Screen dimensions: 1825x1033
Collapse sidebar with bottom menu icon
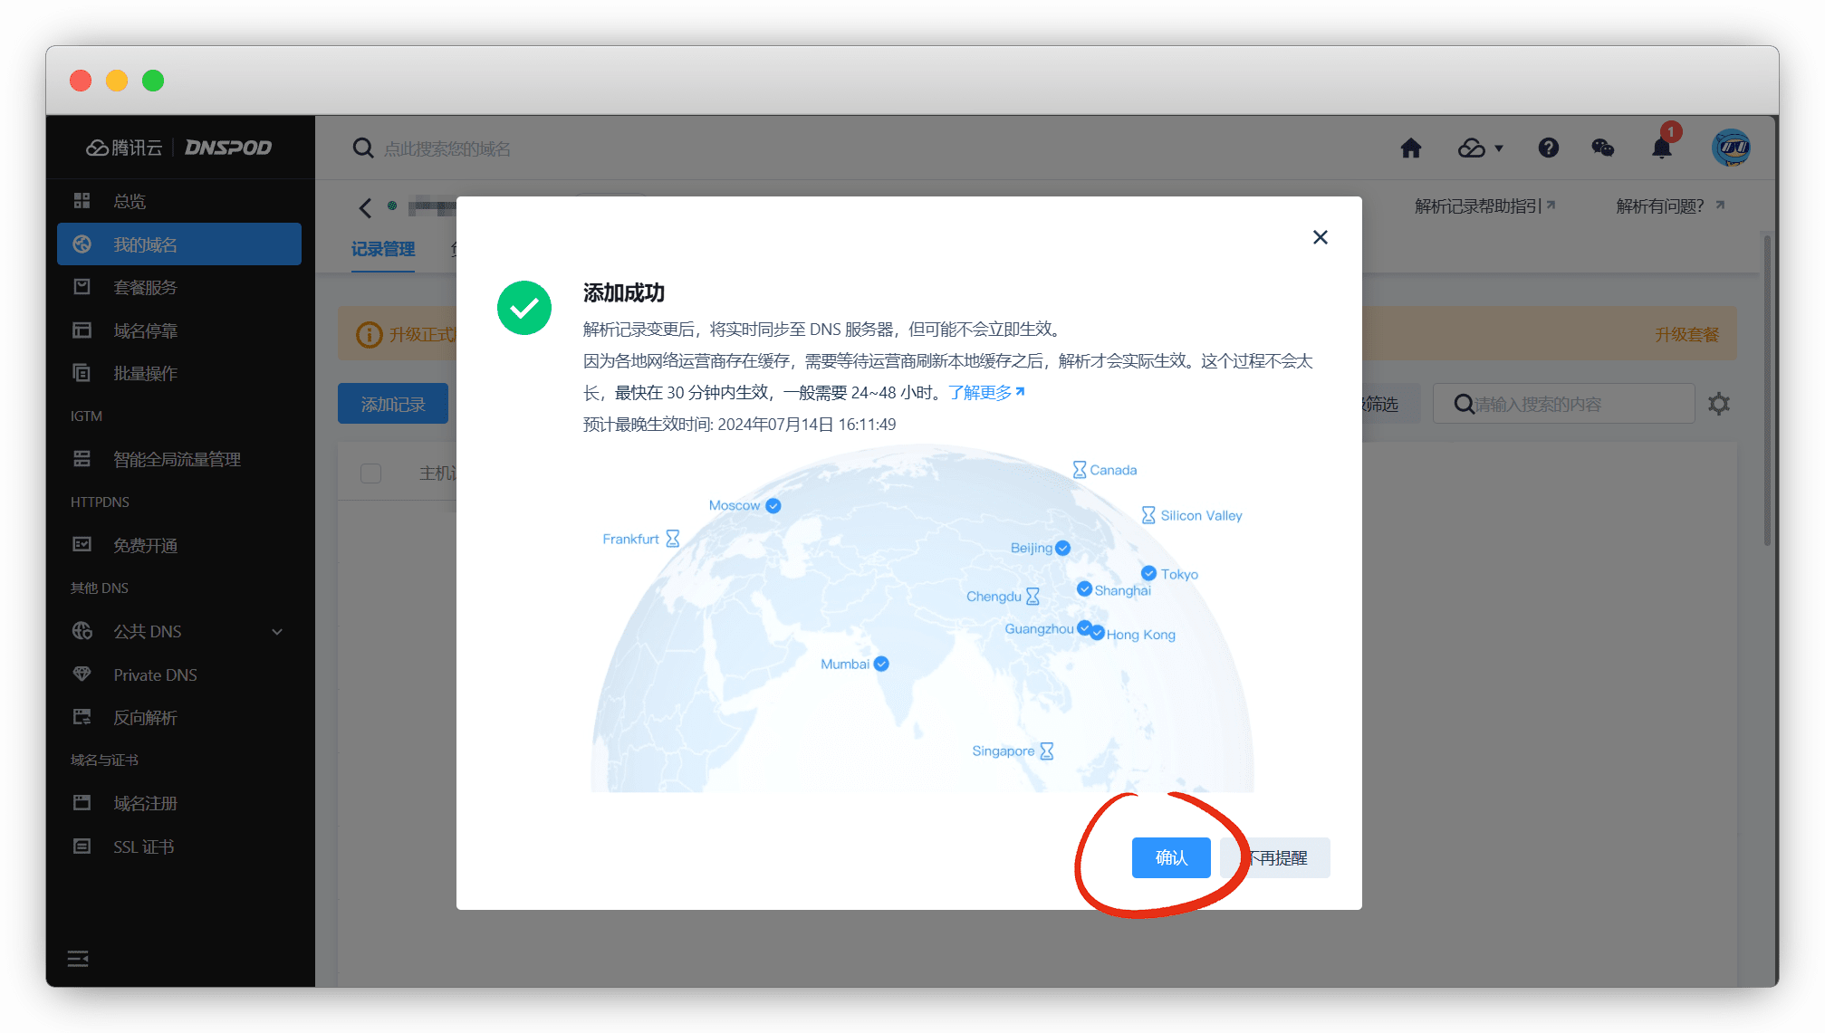click(x=78, y=959)
